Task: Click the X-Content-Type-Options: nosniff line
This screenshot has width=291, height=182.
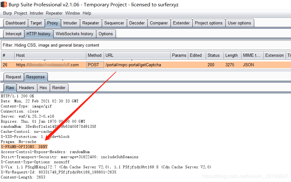Action: [35, 162]
